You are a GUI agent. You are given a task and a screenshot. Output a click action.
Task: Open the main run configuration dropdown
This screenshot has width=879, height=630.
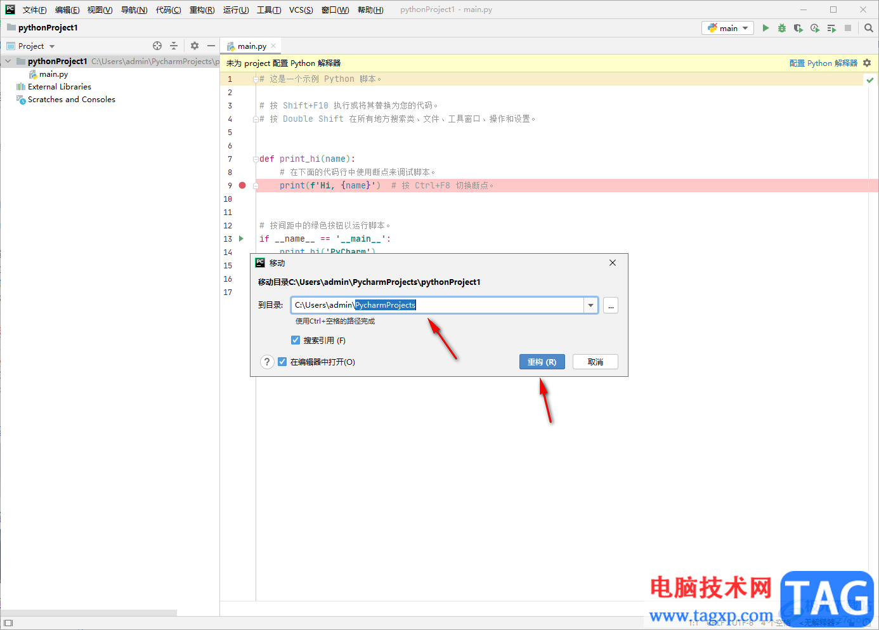pos(727,28)
